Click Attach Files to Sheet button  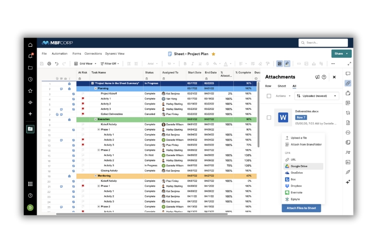301,208
